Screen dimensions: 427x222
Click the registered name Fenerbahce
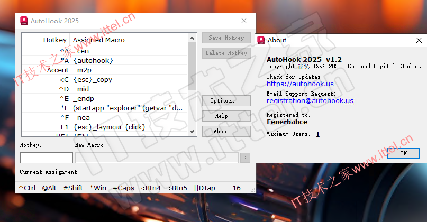[x=287, y=122]
